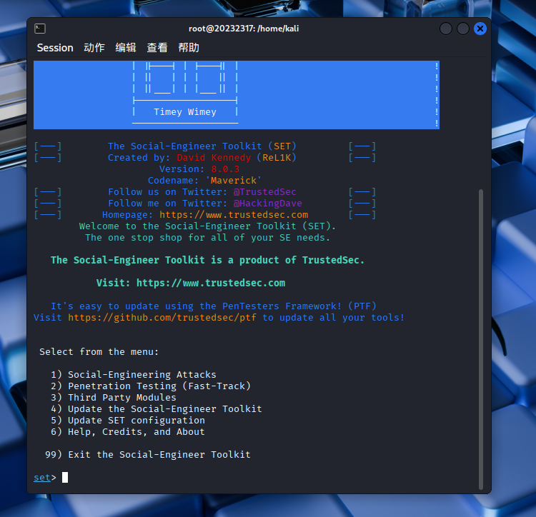The image size is (536, 517).
Task: Click 'The Social-Engineer Toolkit (SET)' heading
Action: [x=202, y=146]
